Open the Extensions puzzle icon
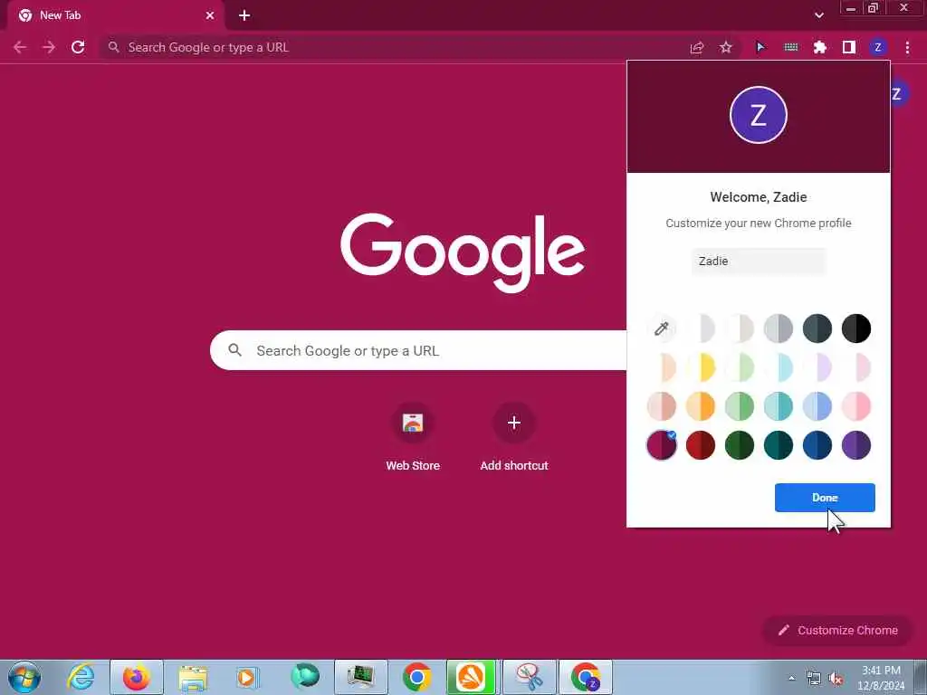Screen dimensions: 927x695 pos(820,47)
